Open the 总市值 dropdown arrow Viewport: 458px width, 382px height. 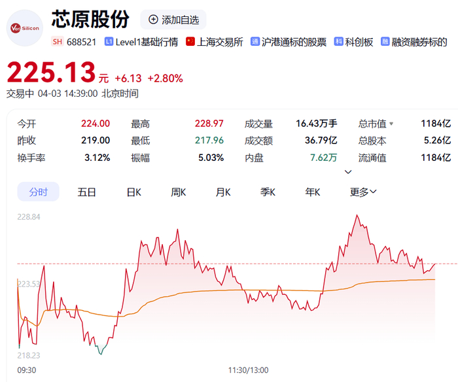click(391, 124)
